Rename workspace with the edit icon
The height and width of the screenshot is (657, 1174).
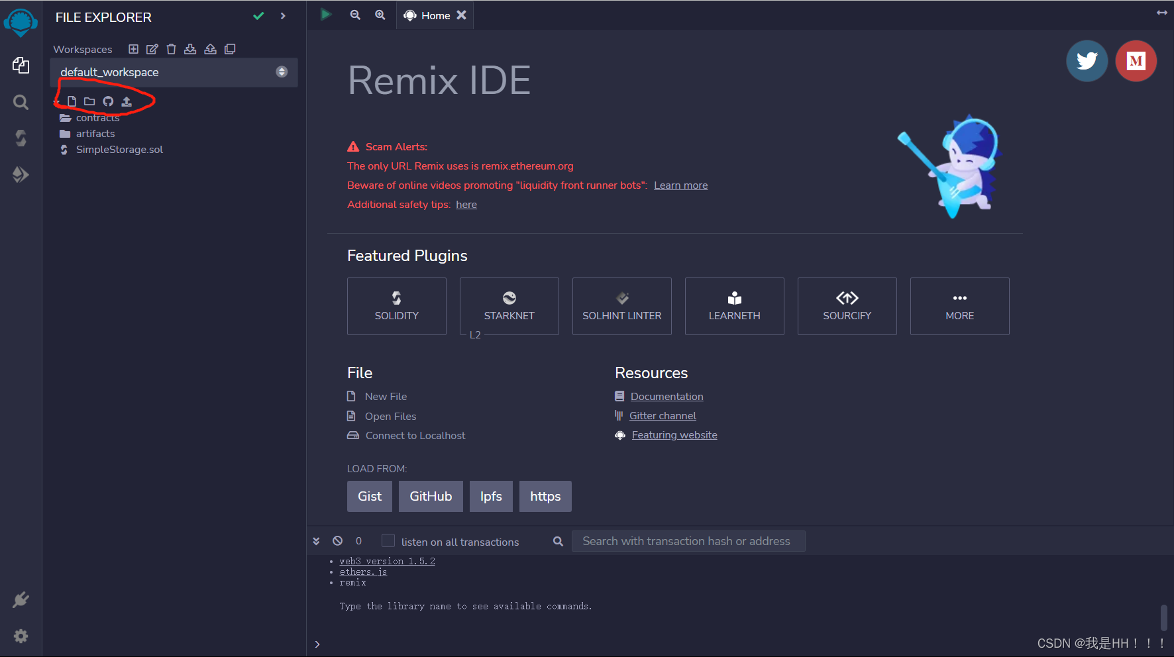tap(152, 49)
